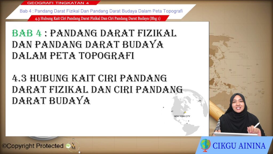Click the CIKGU AININA name label
Screen dimensions: 273x154
(x=239, y=146)
